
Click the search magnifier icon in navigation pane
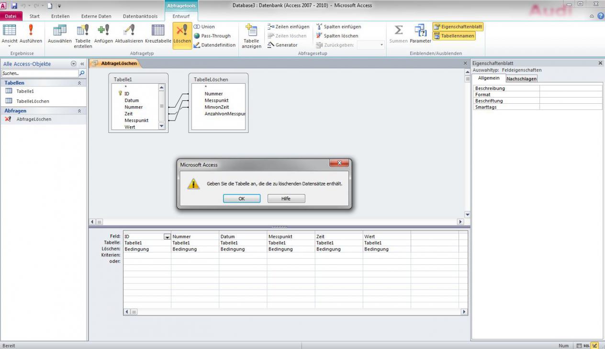pos(82,74)
